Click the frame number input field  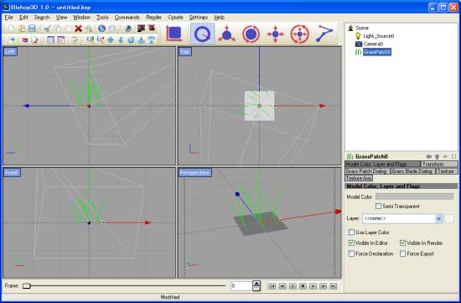coord(241,286)
